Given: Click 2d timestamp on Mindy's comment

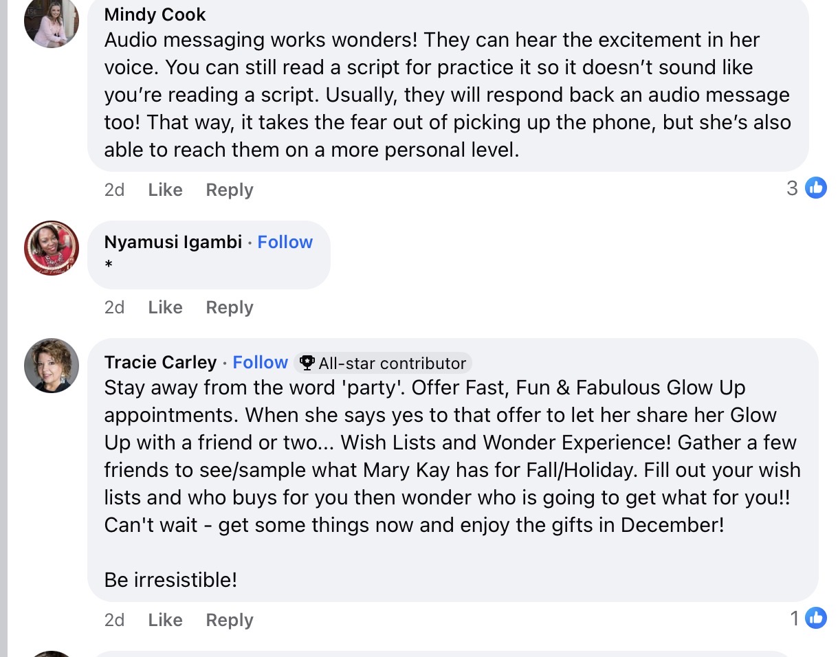Looking at the screenshot, I should coord(114,190).
